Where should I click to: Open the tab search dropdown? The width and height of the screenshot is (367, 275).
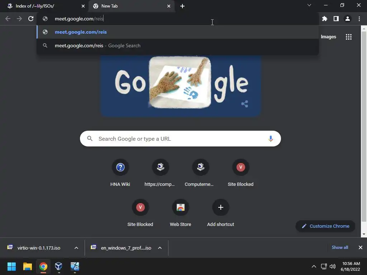pyautogui.click(x=309, y=5)
